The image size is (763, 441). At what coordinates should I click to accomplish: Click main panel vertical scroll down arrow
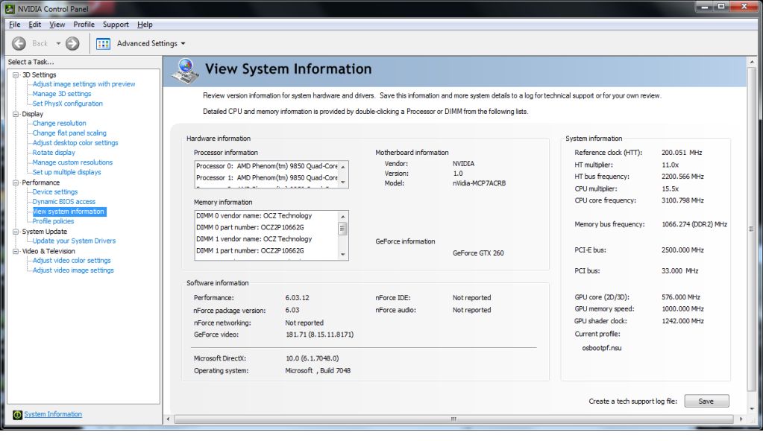pyautogui.click(x=752, y=409)
